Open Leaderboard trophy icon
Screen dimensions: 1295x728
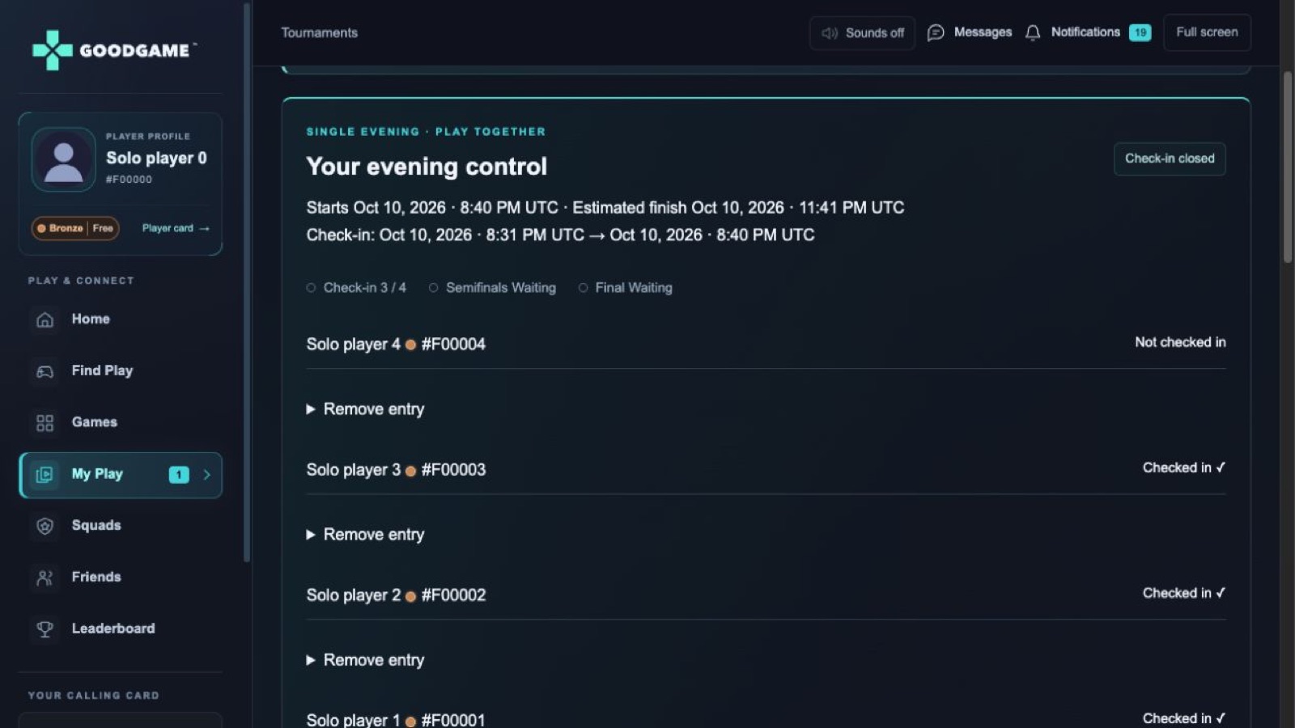[x=45, y=629]
